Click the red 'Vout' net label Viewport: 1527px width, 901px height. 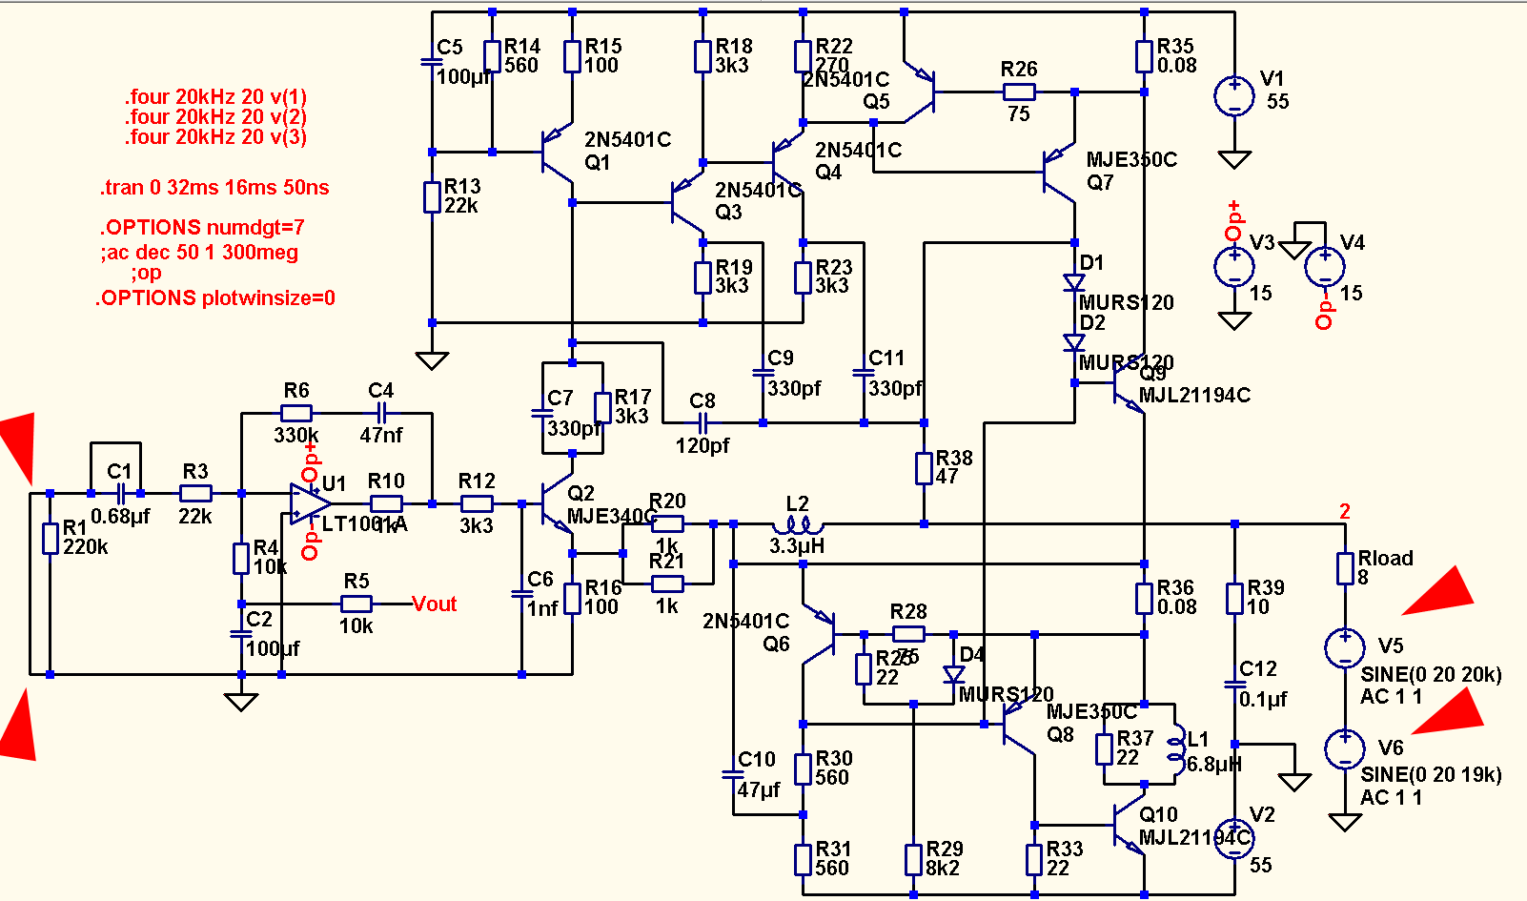click(435, 604)
